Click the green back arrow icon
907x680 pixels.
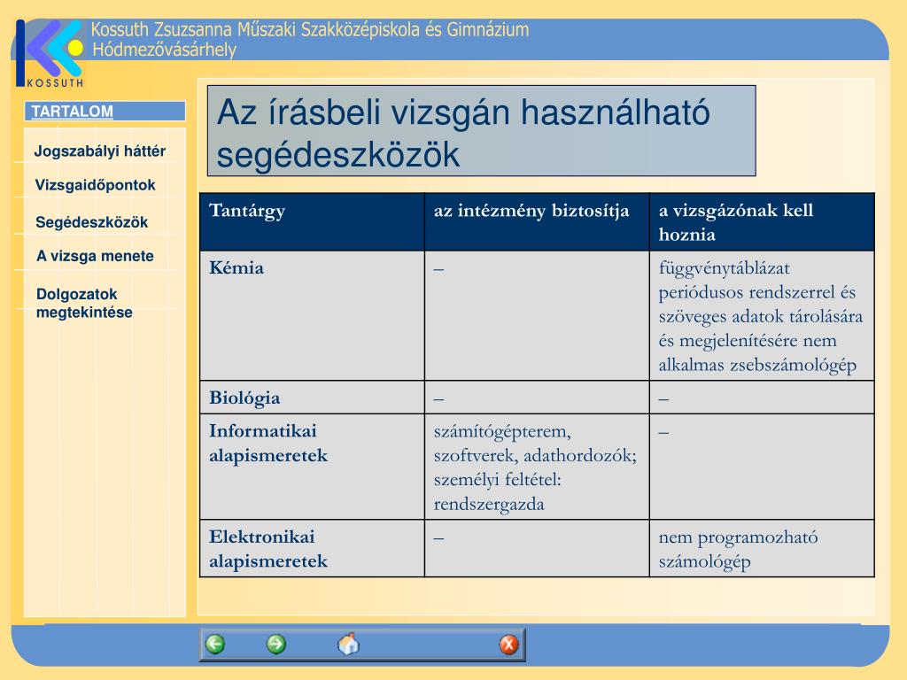pos(215,645)
